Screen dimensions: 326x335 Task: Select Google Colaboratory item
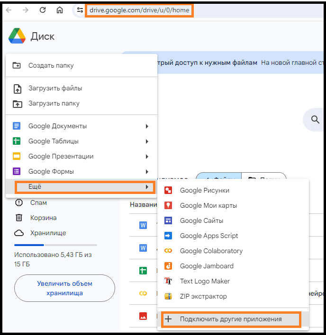pyautogui.click(x=233, y=251)
